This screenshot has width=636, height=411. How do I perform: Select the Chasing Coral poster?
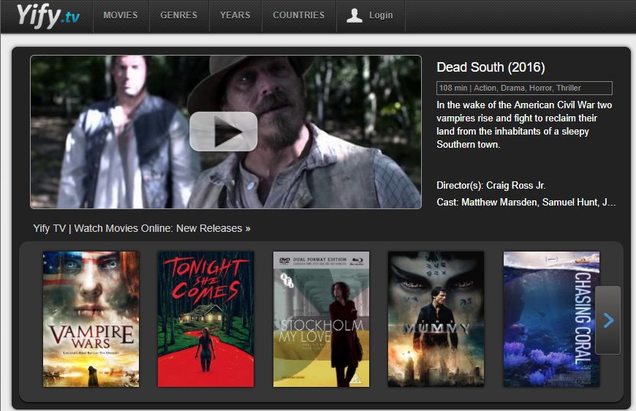click(551, 319)
